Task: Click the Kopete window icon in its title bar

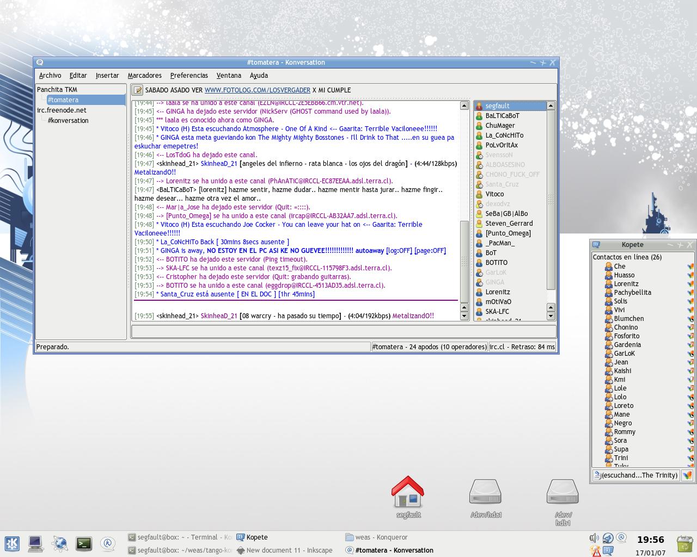Action: tap(596, 245)
